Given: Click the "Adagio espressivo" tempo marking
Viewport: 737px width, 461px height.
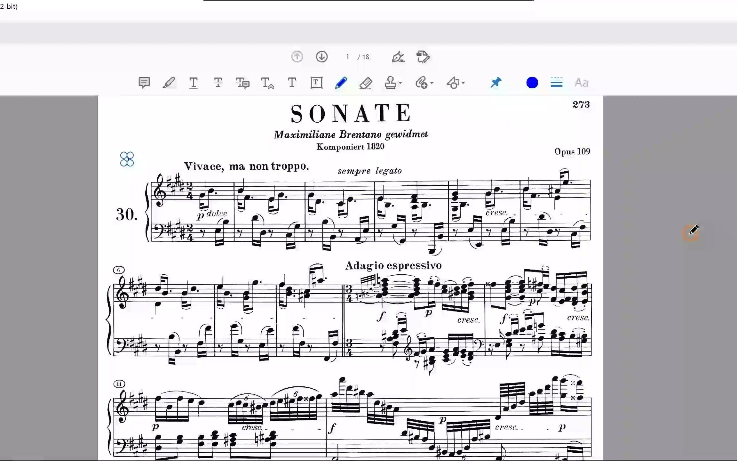Looking at the screenshot, I should click(393, 266).
